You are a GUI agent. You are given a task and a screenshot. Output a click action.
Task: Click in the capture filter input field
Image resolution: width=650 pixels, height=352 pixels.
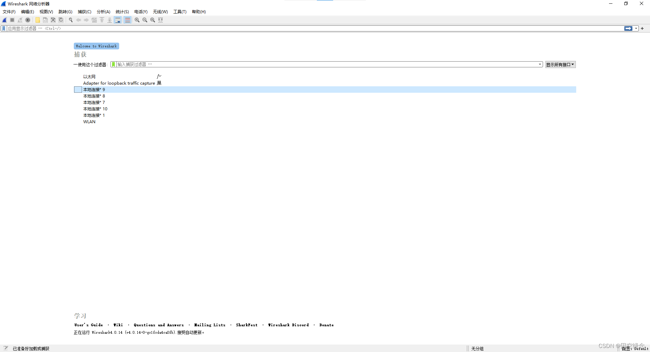coord(327,64)
